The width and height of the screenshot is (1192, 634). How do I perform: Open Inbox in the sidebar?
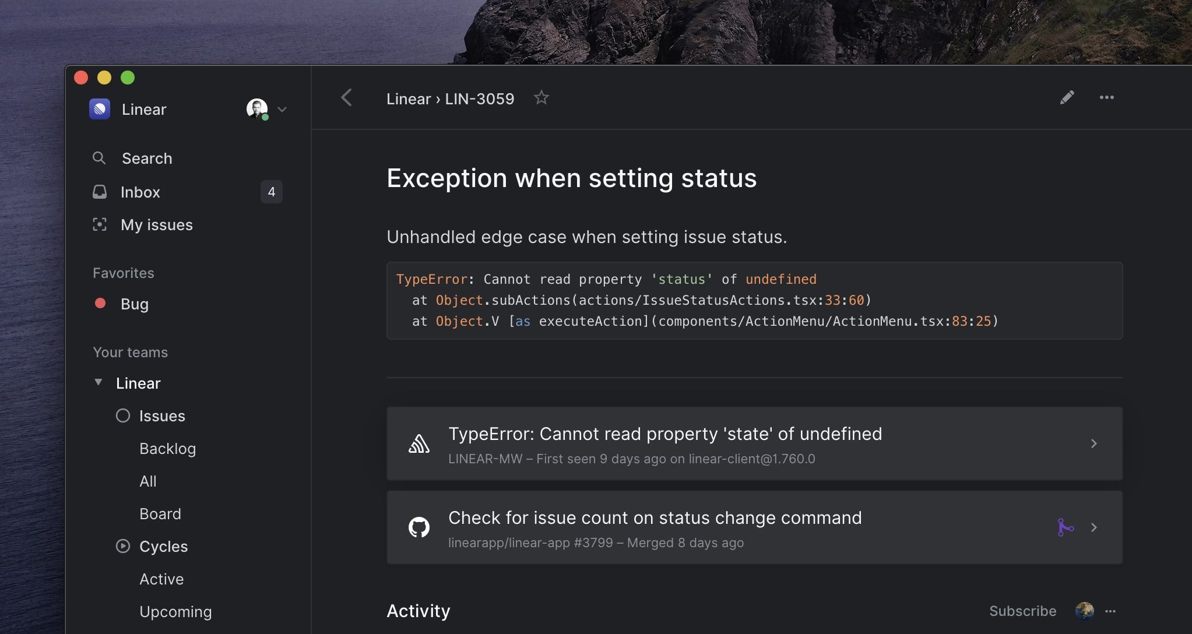(x=140, y=192)
